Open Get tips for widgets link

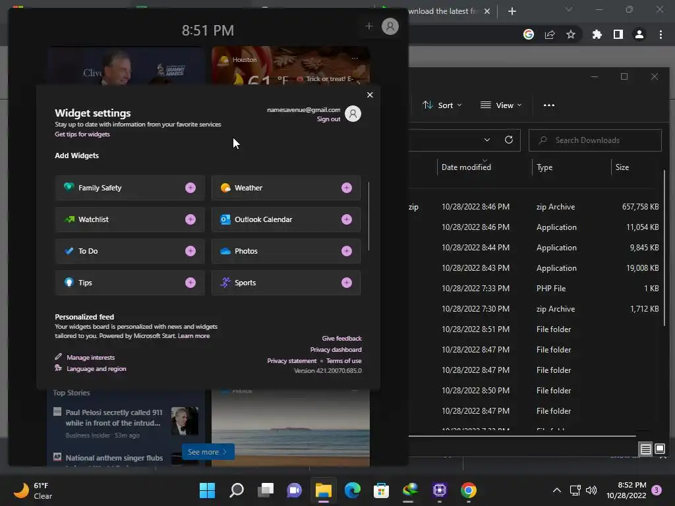coord(82,134)
